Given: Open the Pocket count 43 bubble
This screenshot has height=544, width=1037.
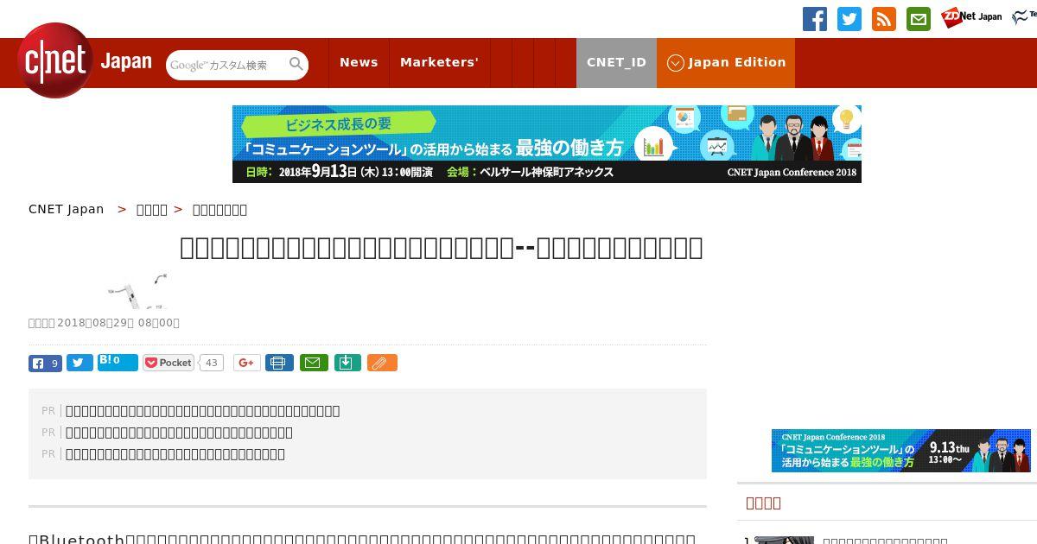Looking at the screenshot, I should click(x=212, y=363).
